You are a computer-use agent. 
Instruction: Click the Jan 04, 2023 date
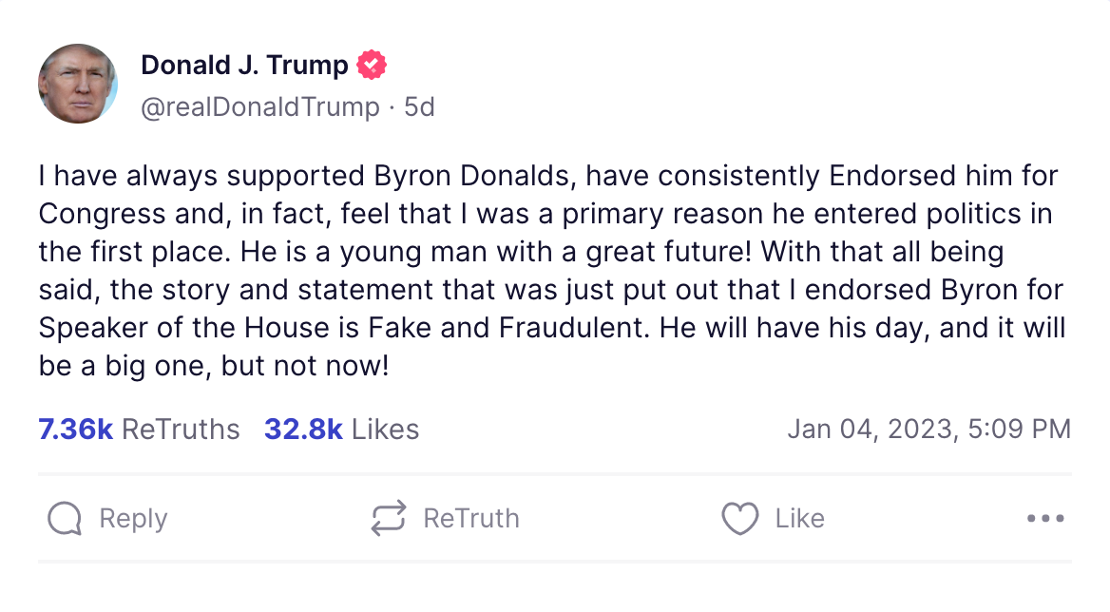(x=872, y=430)
